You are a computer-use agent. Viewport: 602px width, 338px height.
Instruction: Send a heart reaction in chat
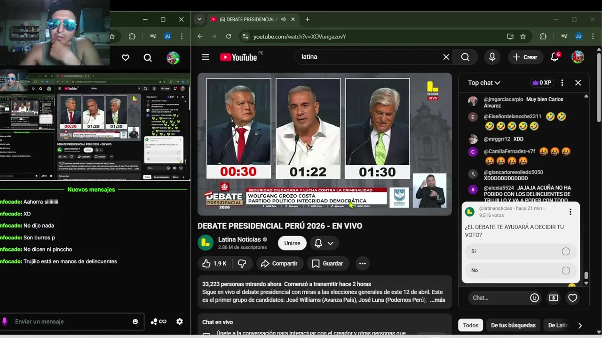coord(572,298)
